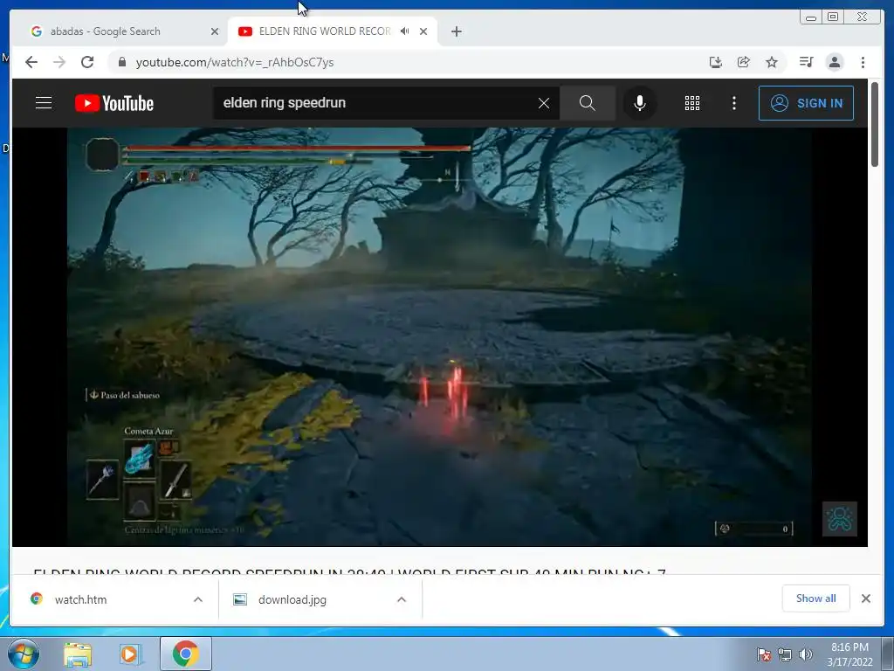Click the browser forward arrow
Screen dimensions: 894x671
tap(59, 62)
